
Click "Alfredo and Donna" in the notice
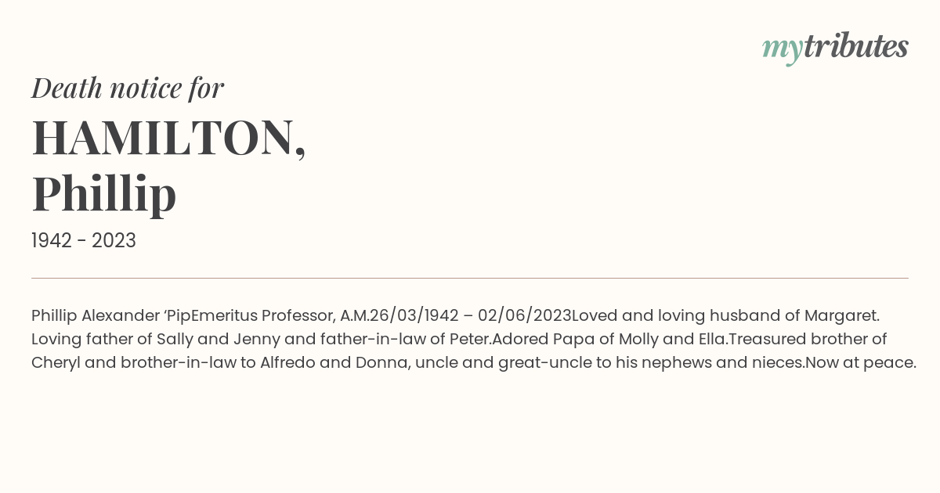pos(334,363)
